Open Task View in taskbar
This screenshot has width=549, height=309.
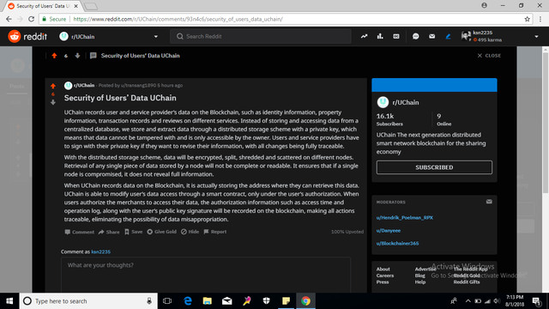pos(167,301)
